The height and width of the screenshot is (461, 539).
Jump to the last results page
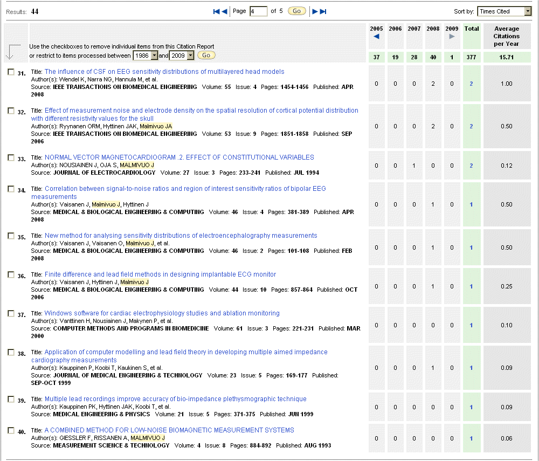(323, 11)
